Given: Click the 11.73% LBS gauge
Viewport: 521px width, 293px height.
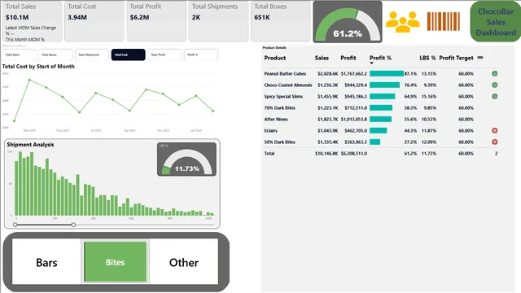Looking at the screenshot, I should [186, 160].
